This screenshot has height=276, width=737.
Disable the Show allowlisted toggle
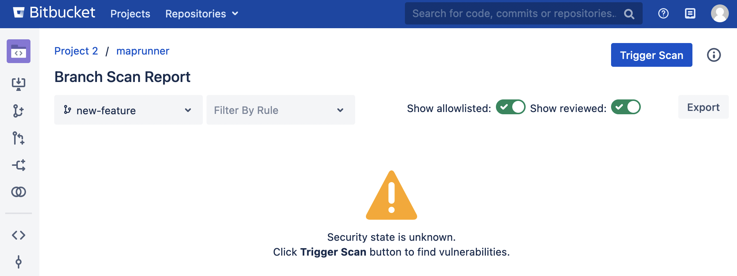[510, 107]
